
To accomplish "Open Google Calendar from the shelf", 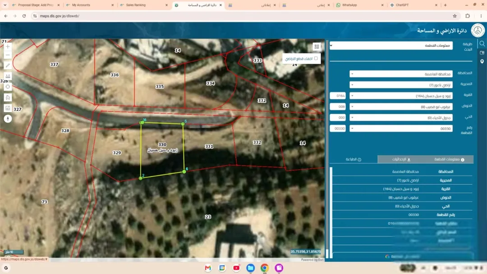I will point(222,268).
